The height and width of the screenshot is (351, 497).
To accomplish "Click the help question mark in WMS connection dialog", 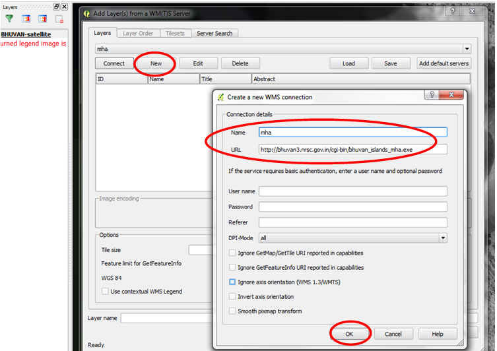I will pos(432,94).
